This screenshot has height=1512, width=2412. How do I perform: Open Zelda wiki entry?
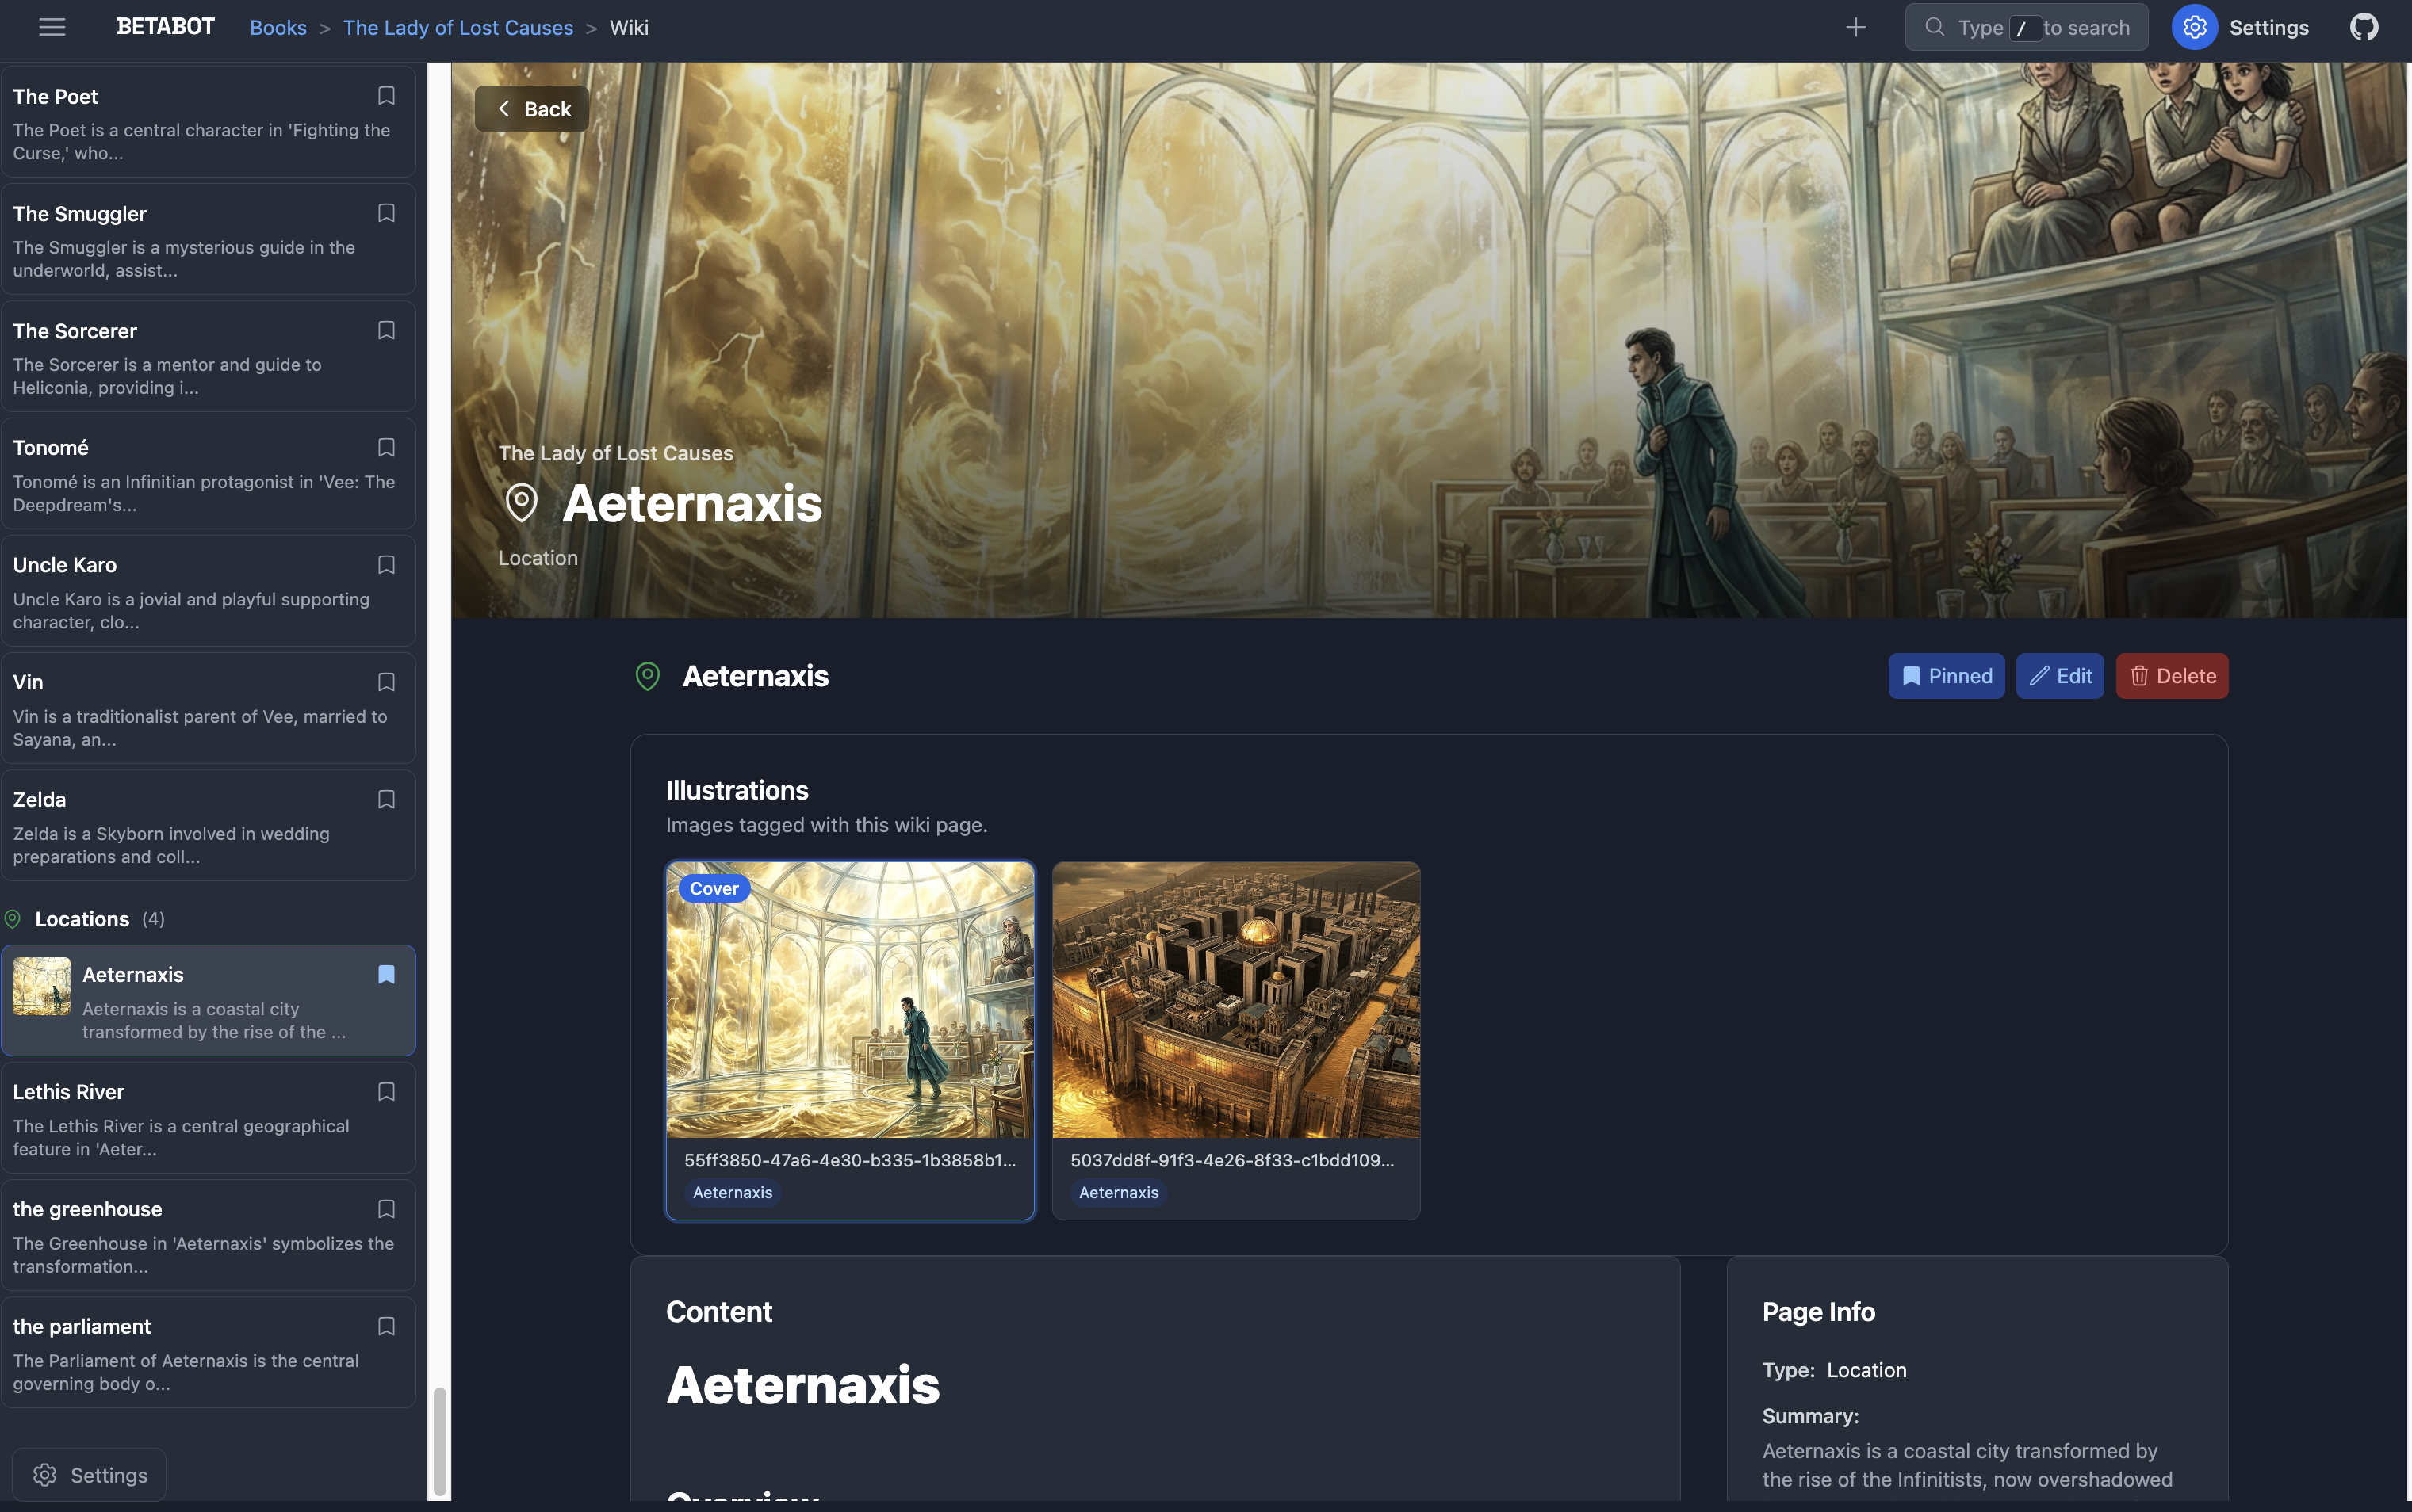pyautogui.click(x=208, y=826)
